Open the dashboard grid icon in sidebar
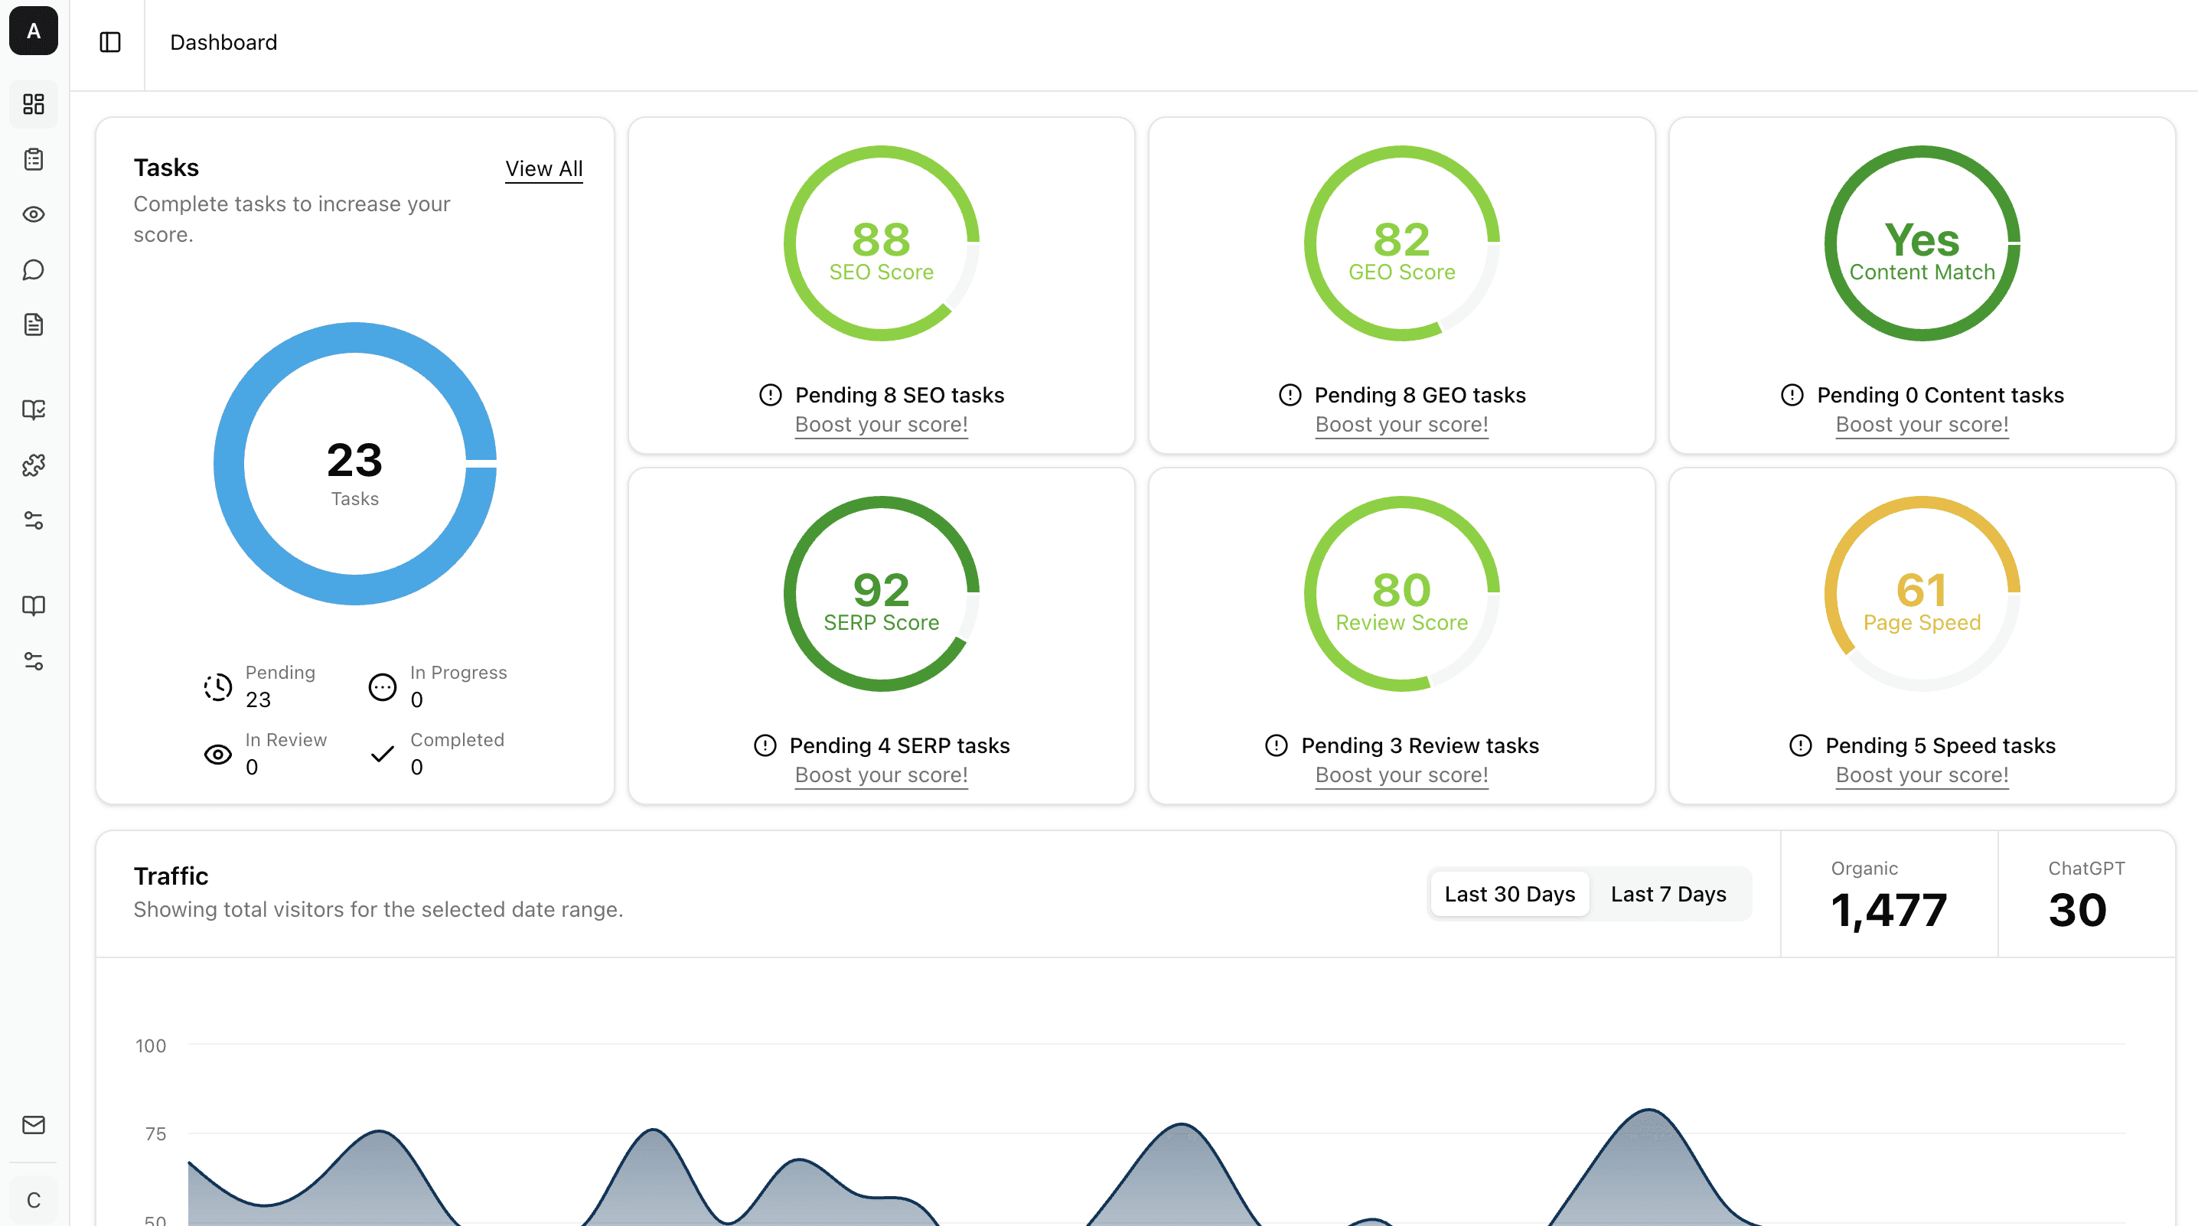Screen dimensions: 2198x1226 pyautogui.click(x=33, y=104)
